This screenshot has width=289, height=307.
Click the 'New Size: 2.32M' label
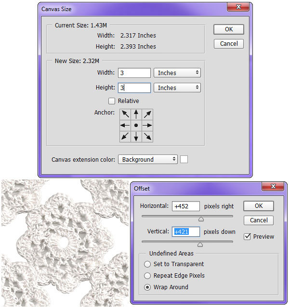pos(77,61)
